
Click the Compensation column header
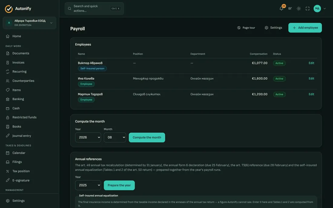(x=259, y=54)
